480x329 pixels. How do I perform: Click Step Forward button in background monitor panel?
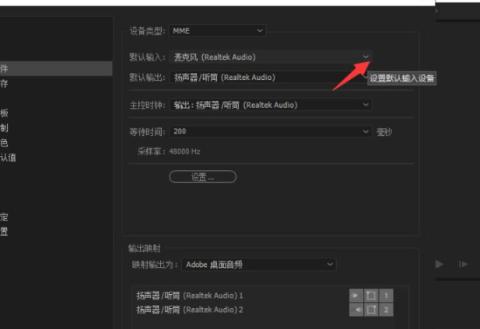coord(463,264)
